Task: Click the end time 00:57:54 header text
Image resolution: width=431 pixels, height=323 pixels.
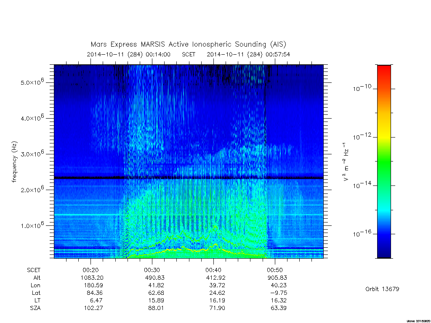Action: click(x=278, y=54)
